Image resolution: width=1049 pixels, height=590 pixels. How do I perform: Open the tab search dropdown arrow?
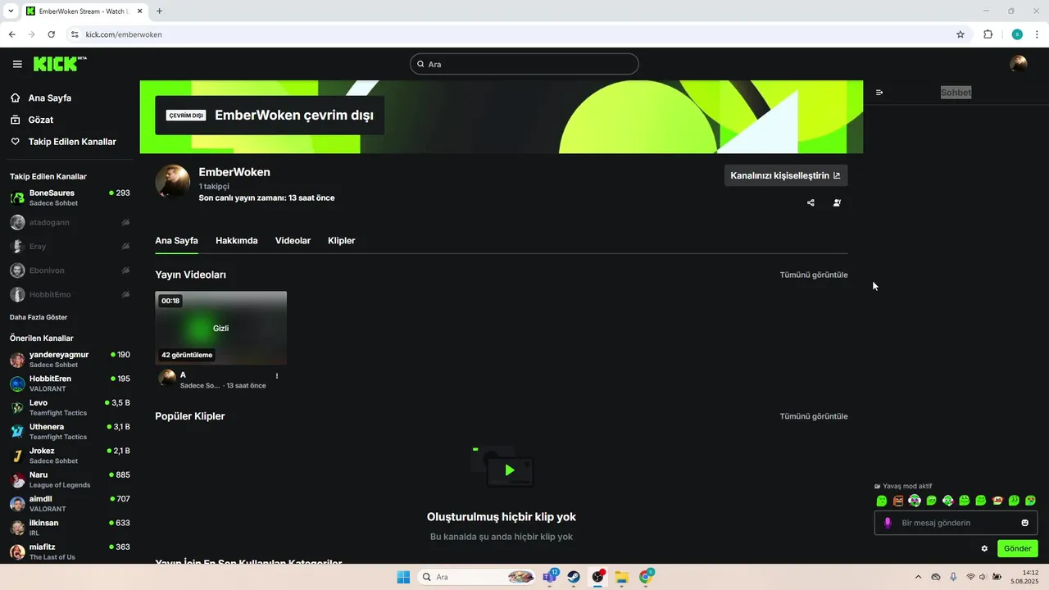click(x=11, y=11)
